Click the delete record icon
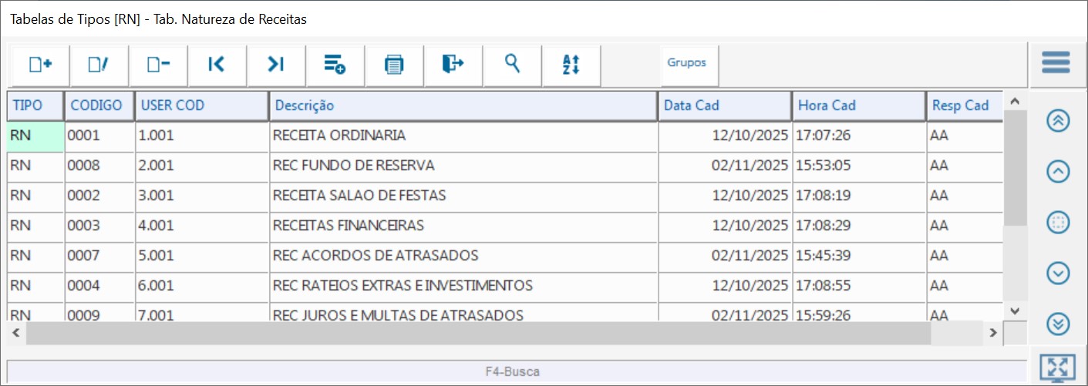This screenshot has width=1088, height=386. tap(158, 65)
